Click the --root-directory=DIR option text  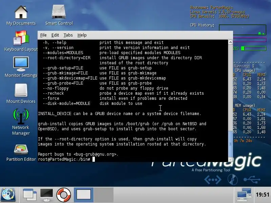click(x=67, y=58)
